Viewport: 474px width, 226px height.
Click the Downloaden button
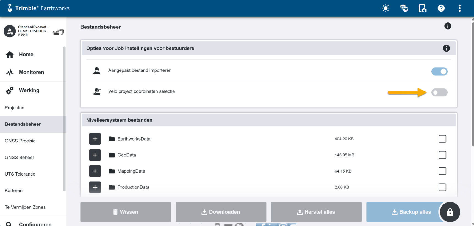[x=221, y=212]
